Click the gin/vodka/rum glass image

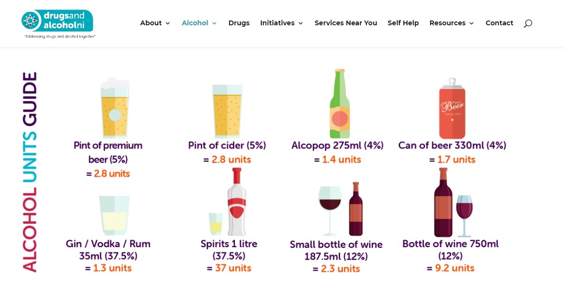114,215
